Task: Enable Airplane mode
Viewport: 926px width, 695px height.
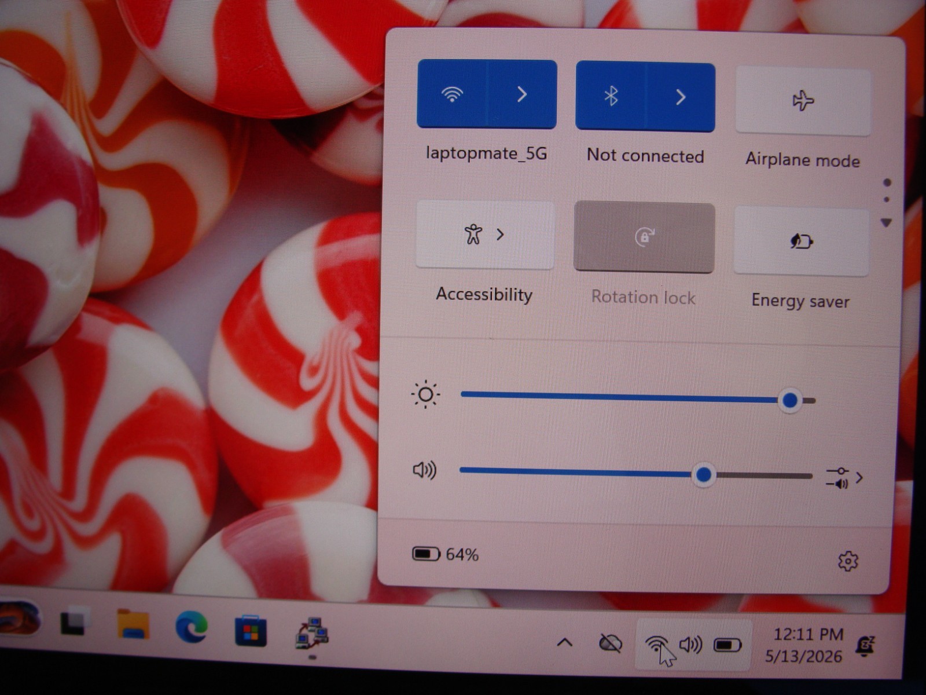Action: click(x=803, y=101)
